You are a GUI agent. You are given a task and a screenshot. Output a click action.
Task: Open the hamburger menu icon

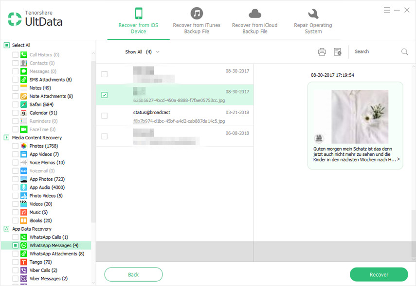(x=387, y=10)
